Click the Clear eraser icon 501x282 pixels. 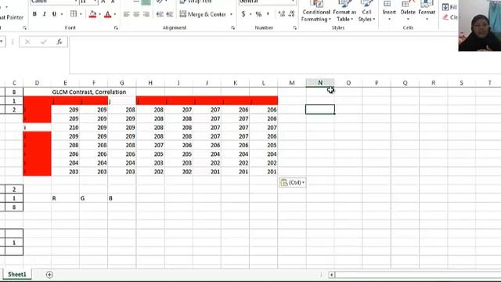click(445, 17)
